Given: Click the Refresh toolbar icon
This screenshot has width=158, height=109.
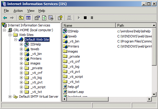Looking at the screenshot, I should click(44, 18).
